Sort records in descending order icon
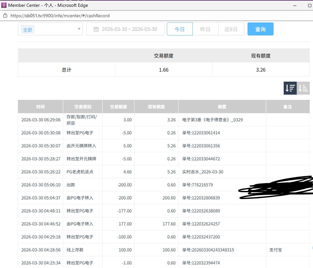This screenshot has height=268, width=313. 290,88
